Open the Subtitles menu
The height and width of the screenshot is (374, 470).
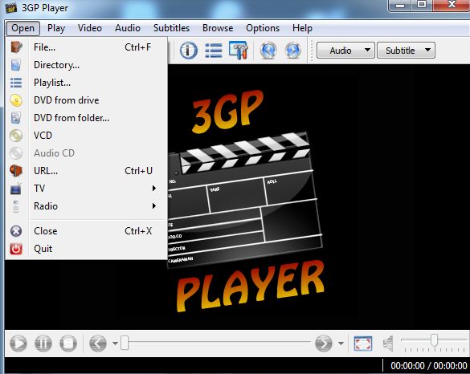(171, 28)
